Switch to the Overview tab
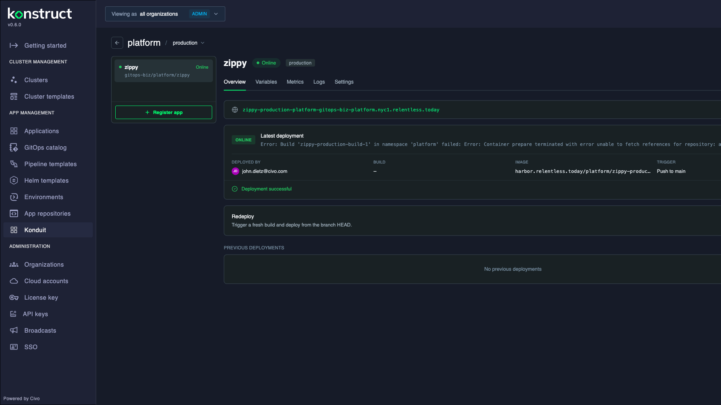 235,82
